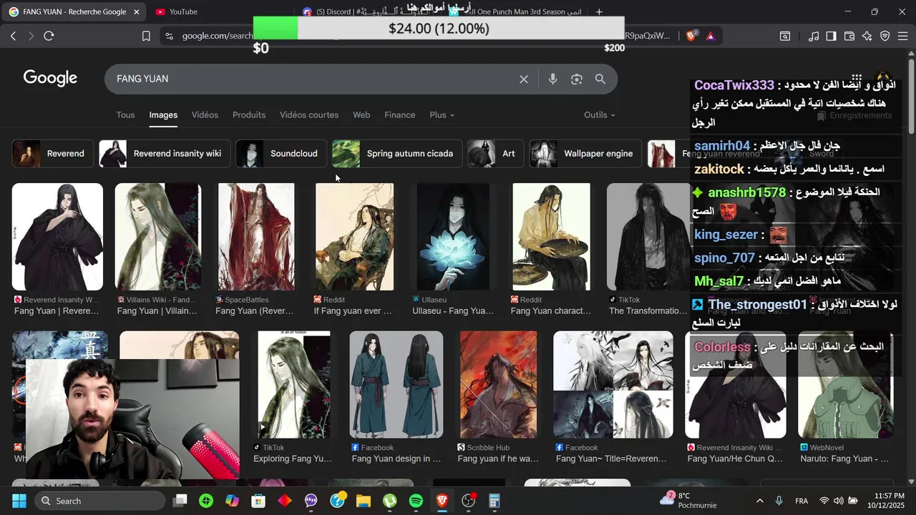Open Calculator from the taskbar
This screenshot has height=515, width=916.
(494, 501)
